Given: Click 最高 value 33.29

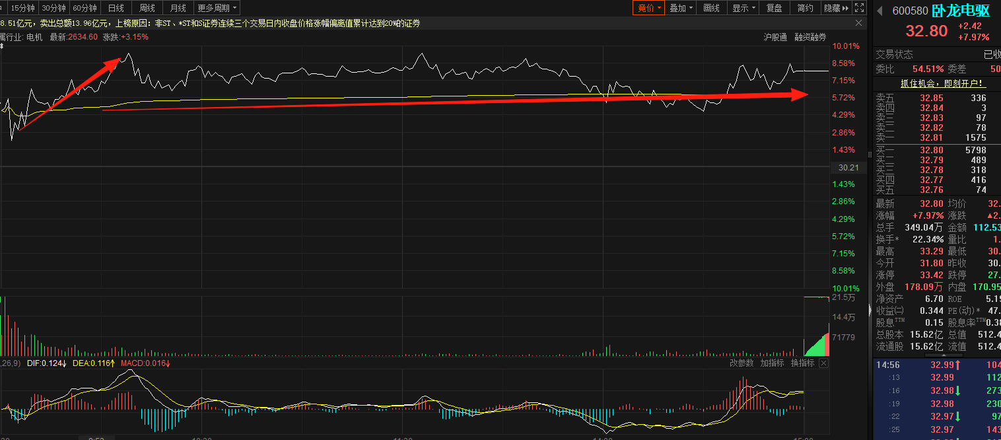Looking at the screenshot, I should tap(932, 251).
